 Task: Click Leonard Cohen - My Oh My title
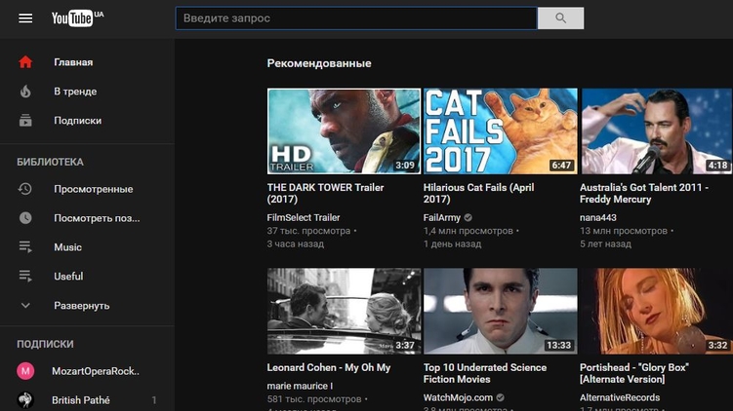[x=329, y=368]
